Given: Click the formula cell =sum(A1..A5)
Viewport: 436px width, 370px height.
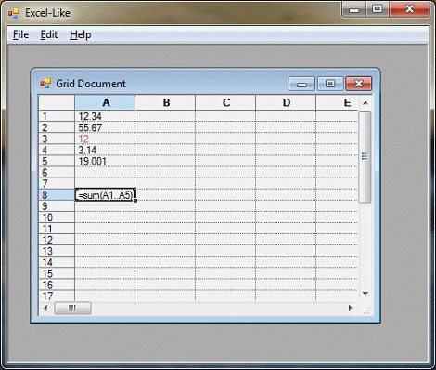Looking at the screenshot, I should click(x=105, y=195).
